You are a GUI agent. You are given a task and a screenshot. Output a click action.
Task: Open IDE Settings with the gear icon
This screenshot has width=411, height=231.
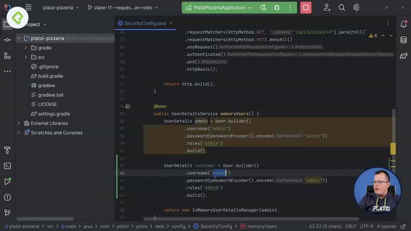coord(356,7)
